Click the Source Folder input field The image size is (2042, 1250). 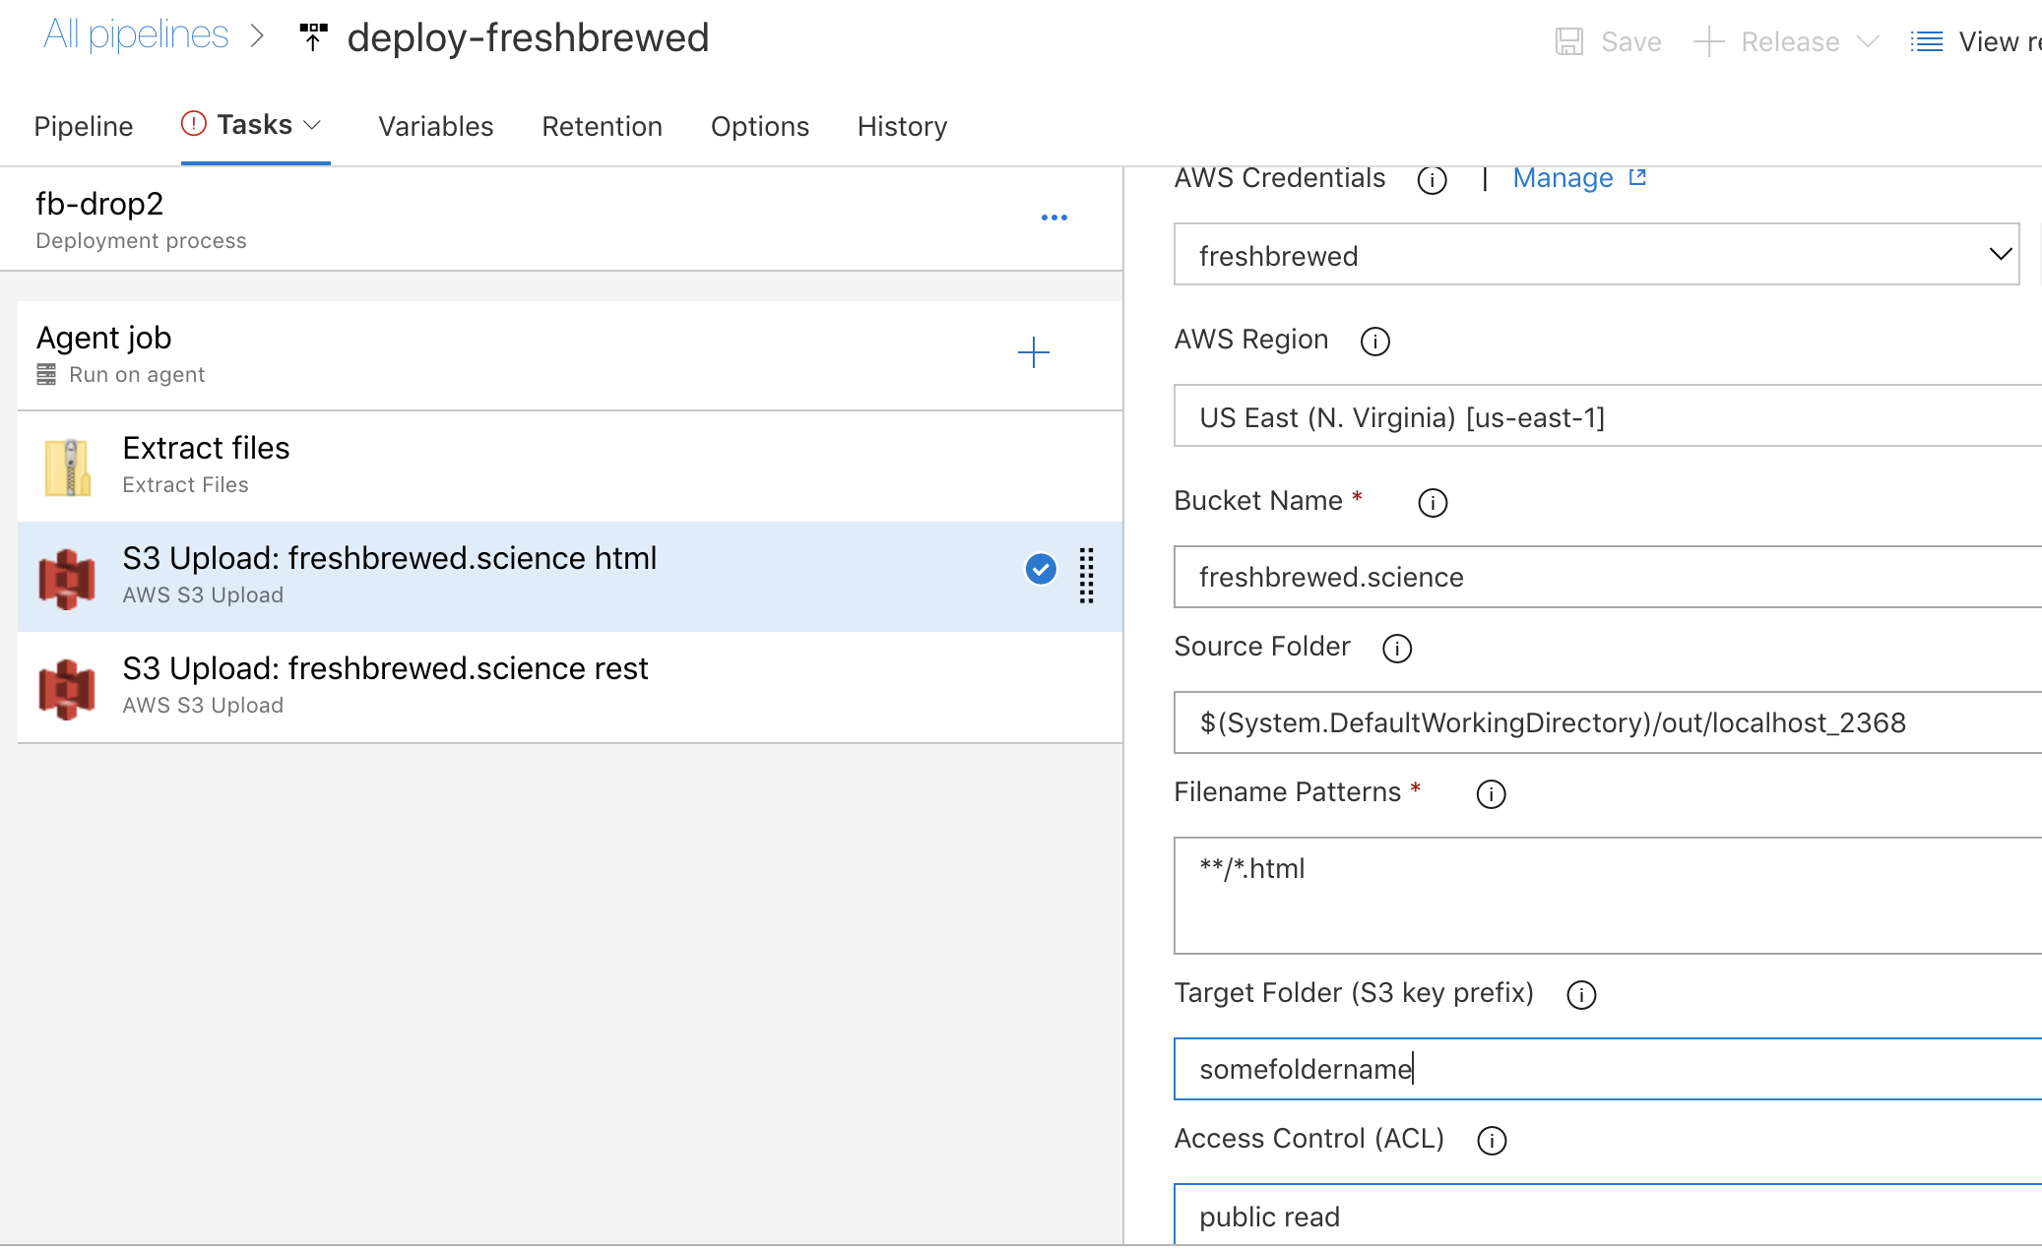click(x=1607, y=721)
